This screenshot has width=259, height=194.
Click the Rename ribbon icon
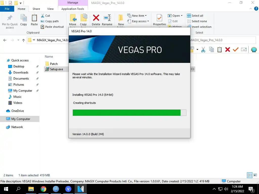point(107,18)
